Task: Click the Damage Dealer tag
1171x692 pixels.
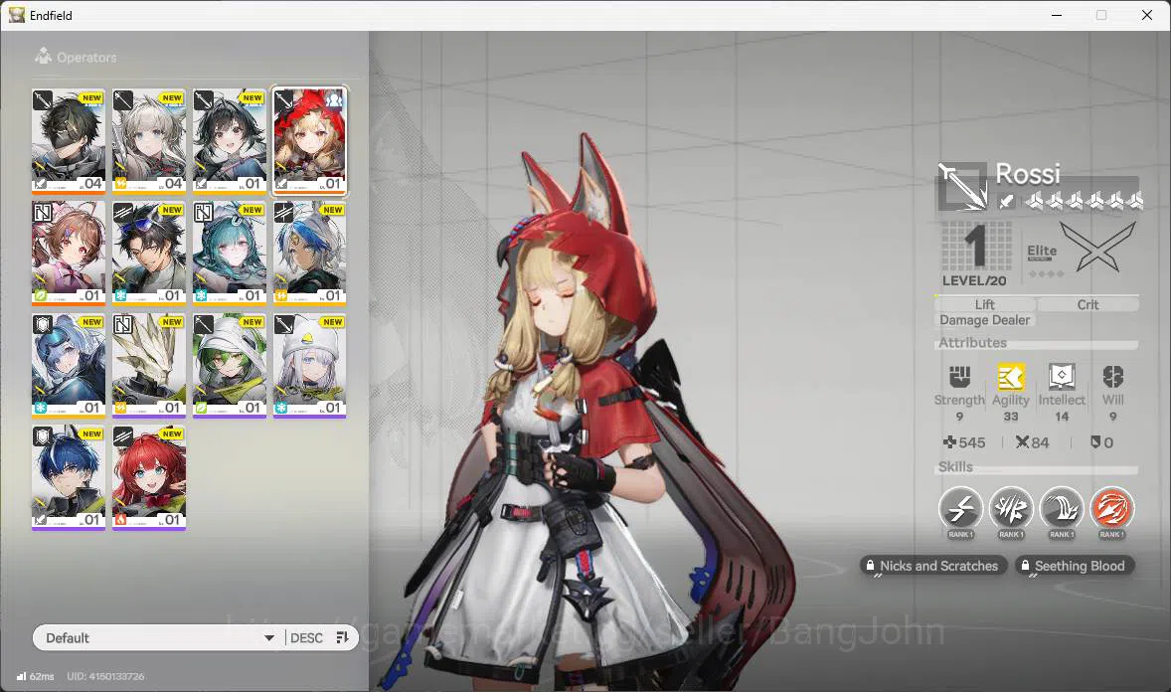Action: click(984, 320)
